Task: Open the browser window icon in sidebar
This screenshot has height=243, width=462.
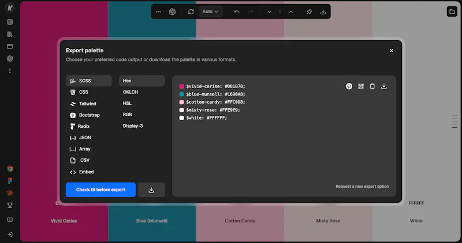Action: point(10,46)
